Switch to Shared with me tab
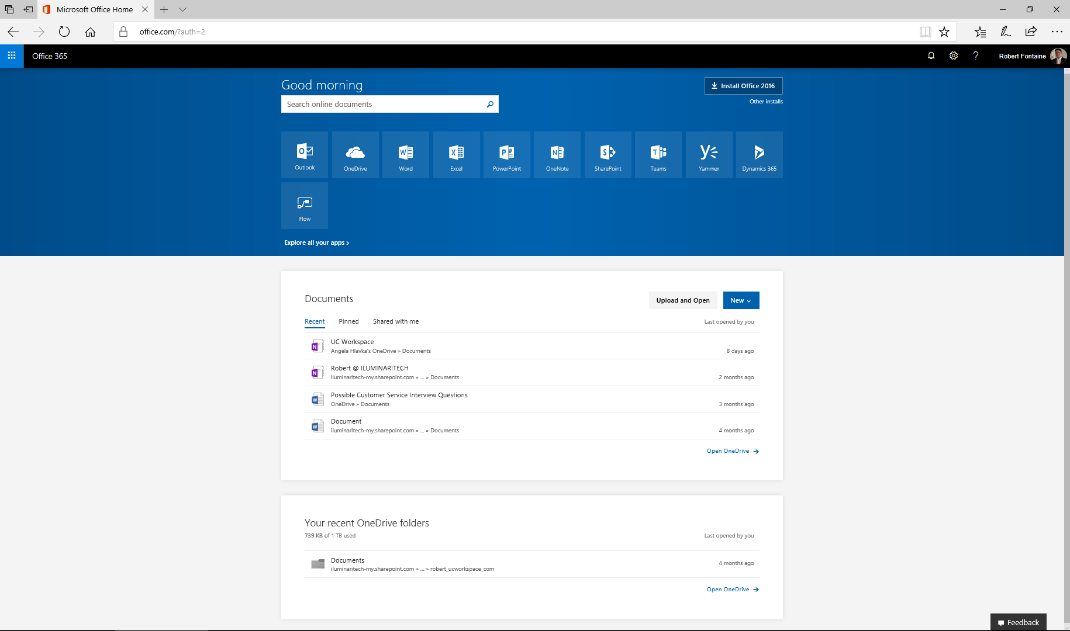 pyautogui.click(x=396, y=321)
